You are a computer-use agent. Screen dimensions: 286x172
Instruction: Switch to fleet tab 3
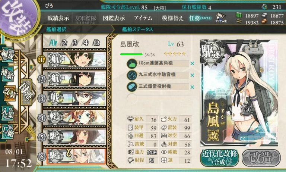pyautogui.click(x=75, y=43)
